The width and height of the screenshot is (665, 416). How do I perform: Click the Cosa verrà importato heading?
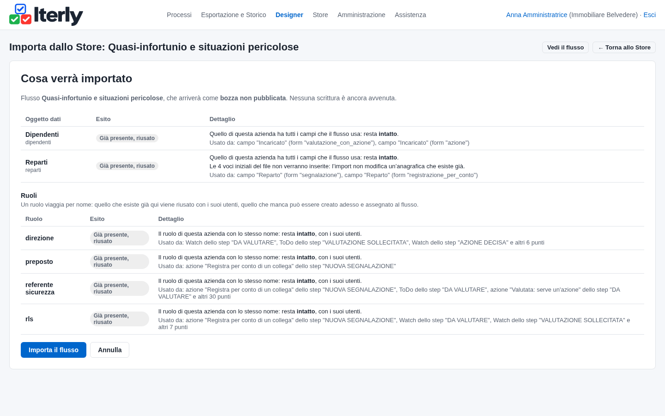click(x=77, y=79)
